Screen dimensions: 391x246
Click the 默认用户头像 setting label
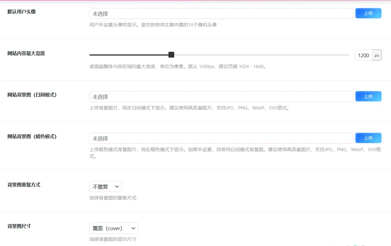pyautogui.click(x=22, y=12)
